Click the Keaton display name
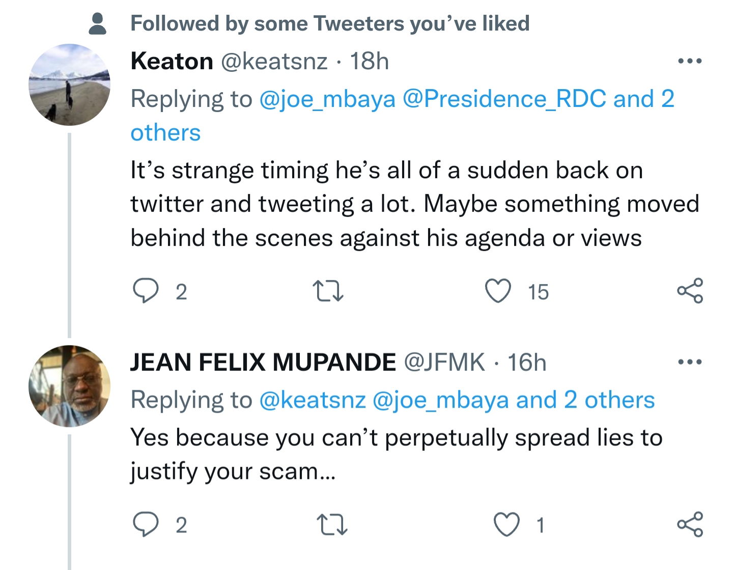The image size is (733, 570). 172,61
